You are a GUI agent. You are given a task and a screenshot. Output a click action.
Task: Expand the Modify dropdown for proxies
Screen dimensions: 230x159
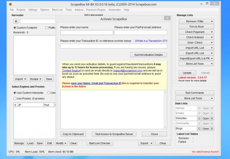[61, 143]
